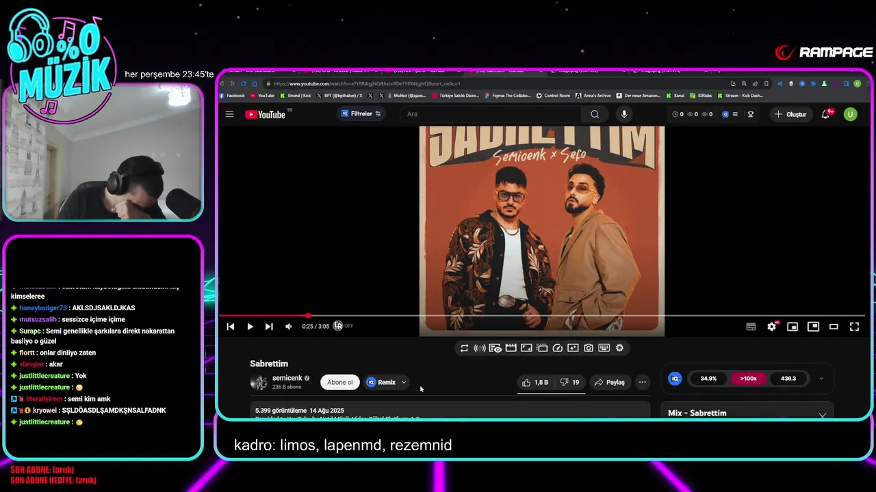The width and height of the screenshot is (876, 492).
Task: Click the blue IQ badge icon
Action: [x=675, y=378]
